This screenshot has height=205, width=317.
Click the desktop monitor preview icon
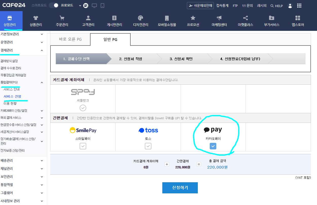[x=94, y=6]
